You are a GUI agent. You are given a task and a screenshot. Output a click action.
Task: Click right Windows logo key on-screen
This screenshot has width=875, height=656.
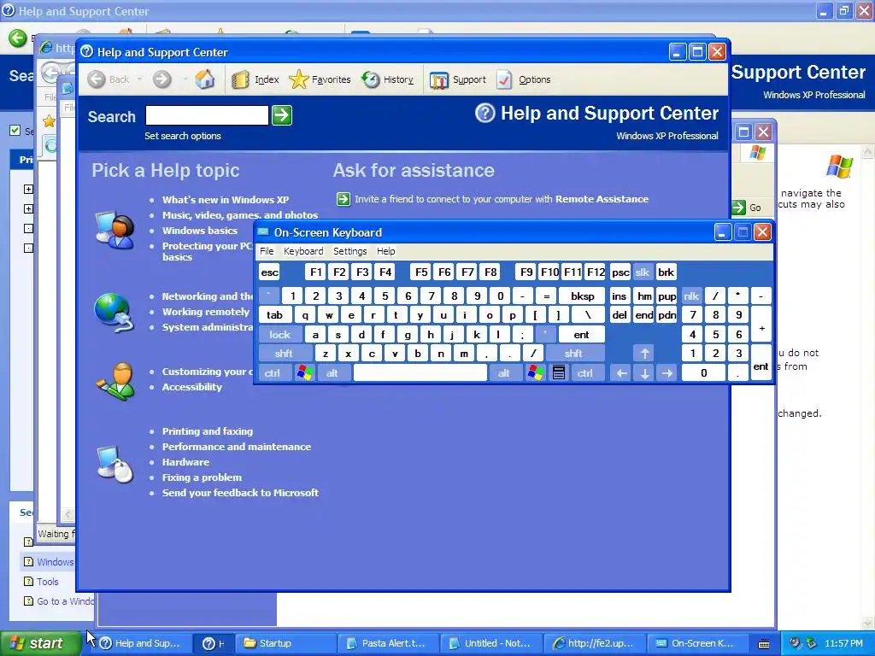535,373
